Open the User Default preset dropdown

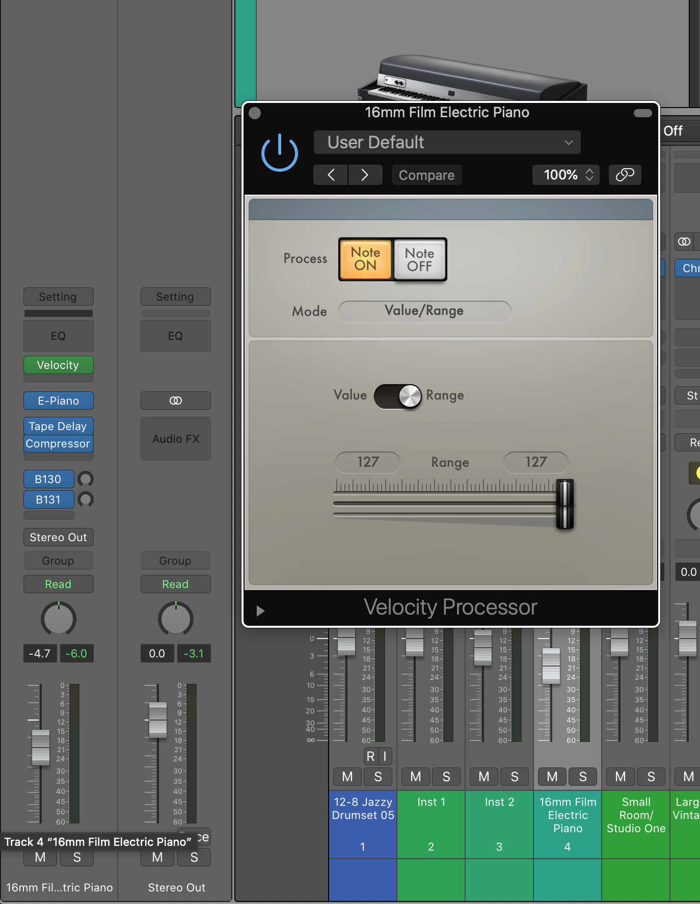(x=447, y=142)
